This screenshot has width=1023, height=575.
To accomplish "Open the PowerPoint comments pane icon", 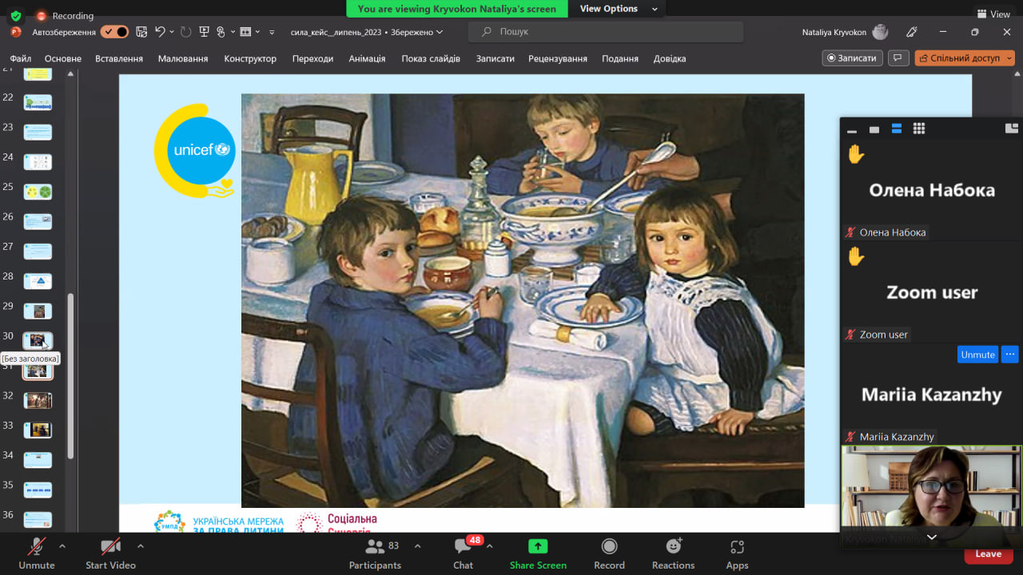I will (x=898, y=58).
